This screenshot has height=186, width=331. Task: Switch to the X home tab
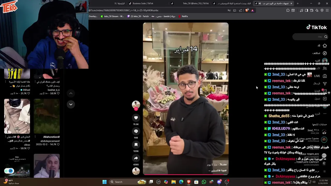pos(119,3)
